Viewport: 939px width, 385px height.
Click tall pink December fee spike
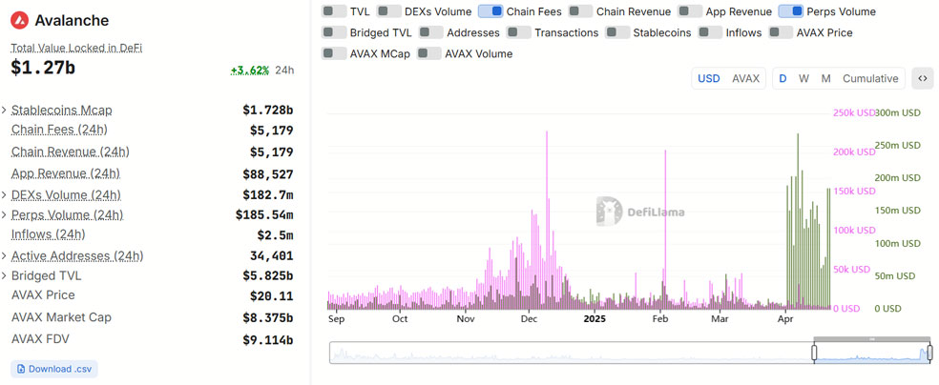coord(547,220)
